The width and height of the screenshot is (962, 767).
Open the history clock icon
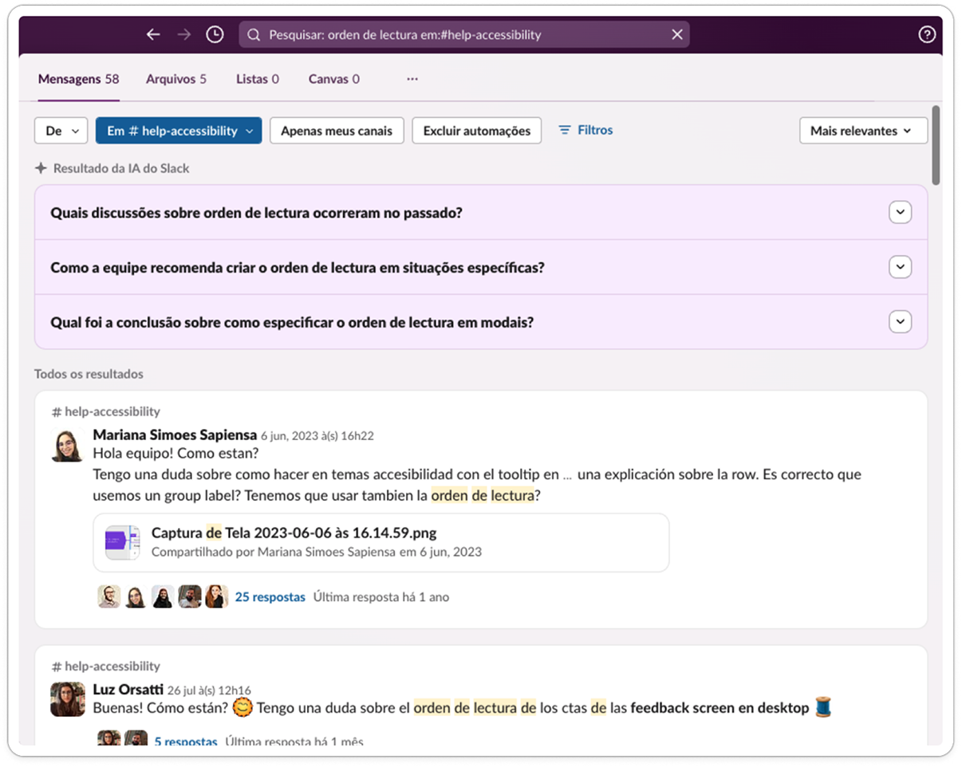click(215, 34)
